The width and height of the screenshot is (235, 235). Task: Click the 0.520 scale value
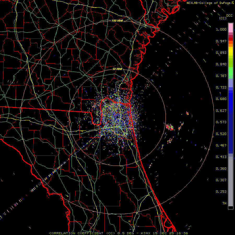coord(221,134)
